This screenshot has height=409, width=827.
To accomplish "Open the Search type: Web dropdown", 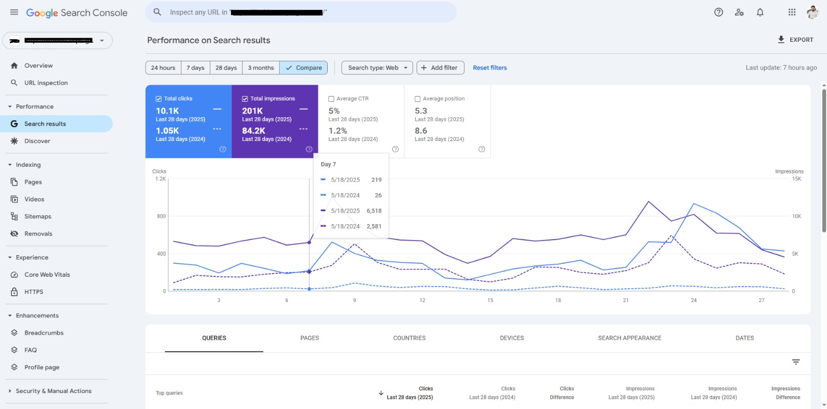I will click(377, 68).
